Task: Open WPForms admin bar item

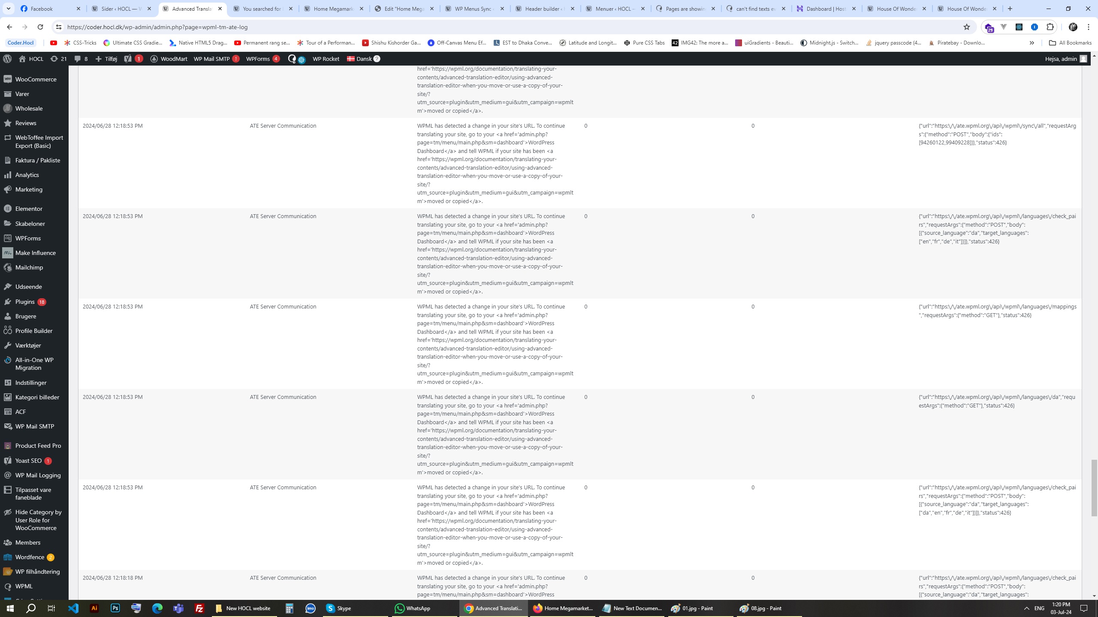Action: pyautogui.click(x=262, y=59)
